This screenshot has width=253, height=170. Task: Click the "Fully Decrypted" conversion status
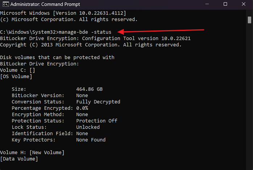(98, 102)
